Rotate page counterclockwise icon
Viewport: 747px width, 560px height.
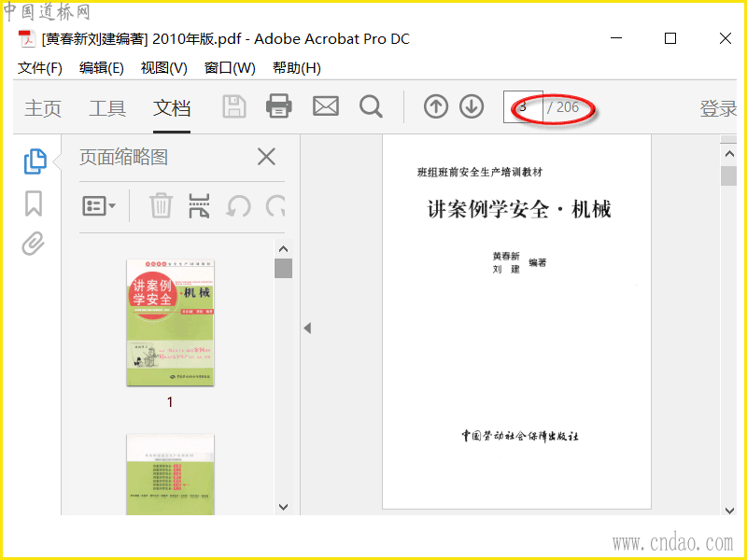point(238,206)
